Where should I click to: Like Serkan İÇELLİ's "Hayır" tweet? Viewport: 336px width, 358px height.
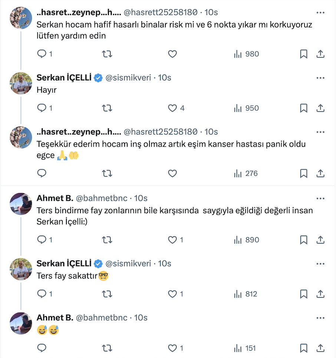(172, 108)
